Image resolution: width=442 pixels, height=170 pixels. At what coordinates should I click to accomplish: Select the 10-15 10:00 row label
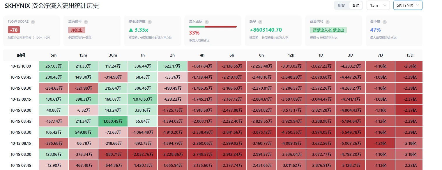[x=21, y=66]
